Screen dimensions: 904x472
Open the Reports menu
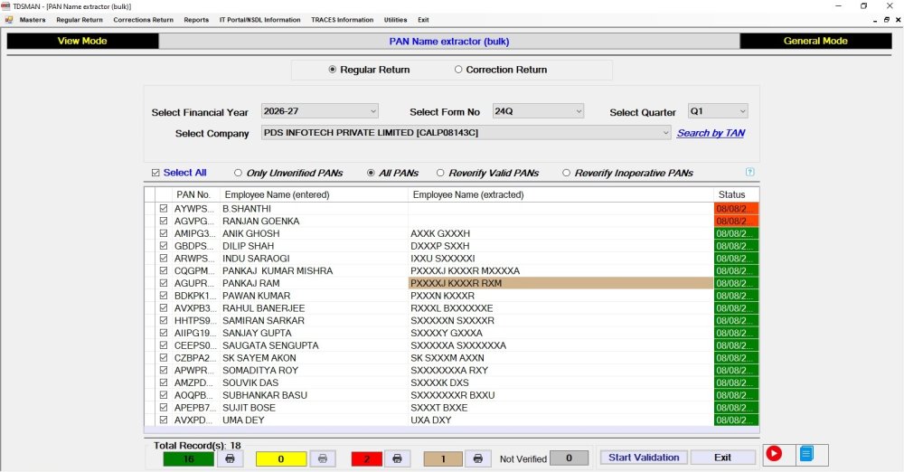point(196,20)
